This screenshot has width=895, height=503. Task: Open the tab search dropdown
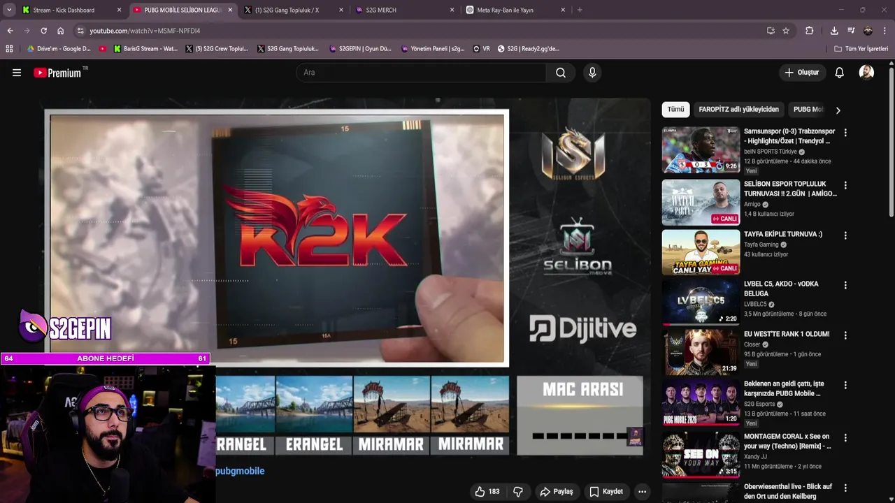click(9, 10)
